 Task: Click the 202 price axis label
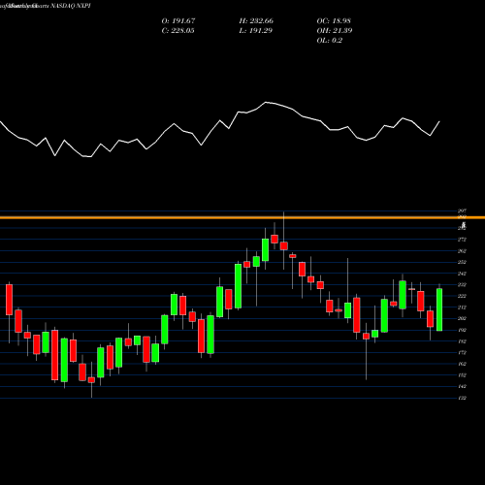[463, 319]
